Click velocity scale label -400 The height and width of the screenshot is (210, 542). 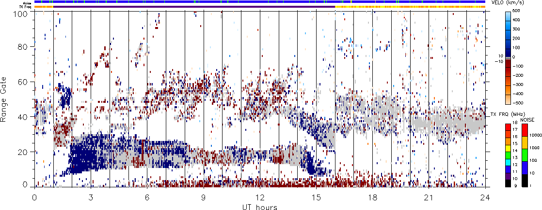click(x=518, y=94)
